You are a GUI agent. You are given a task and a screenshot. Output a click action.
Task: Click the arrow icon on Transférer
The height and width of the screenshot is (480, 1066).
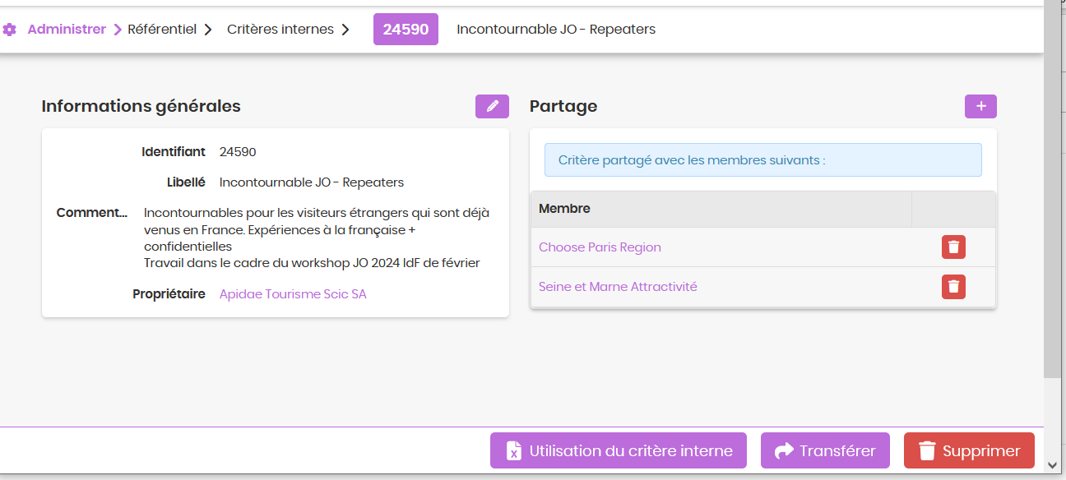pos(785,450)
